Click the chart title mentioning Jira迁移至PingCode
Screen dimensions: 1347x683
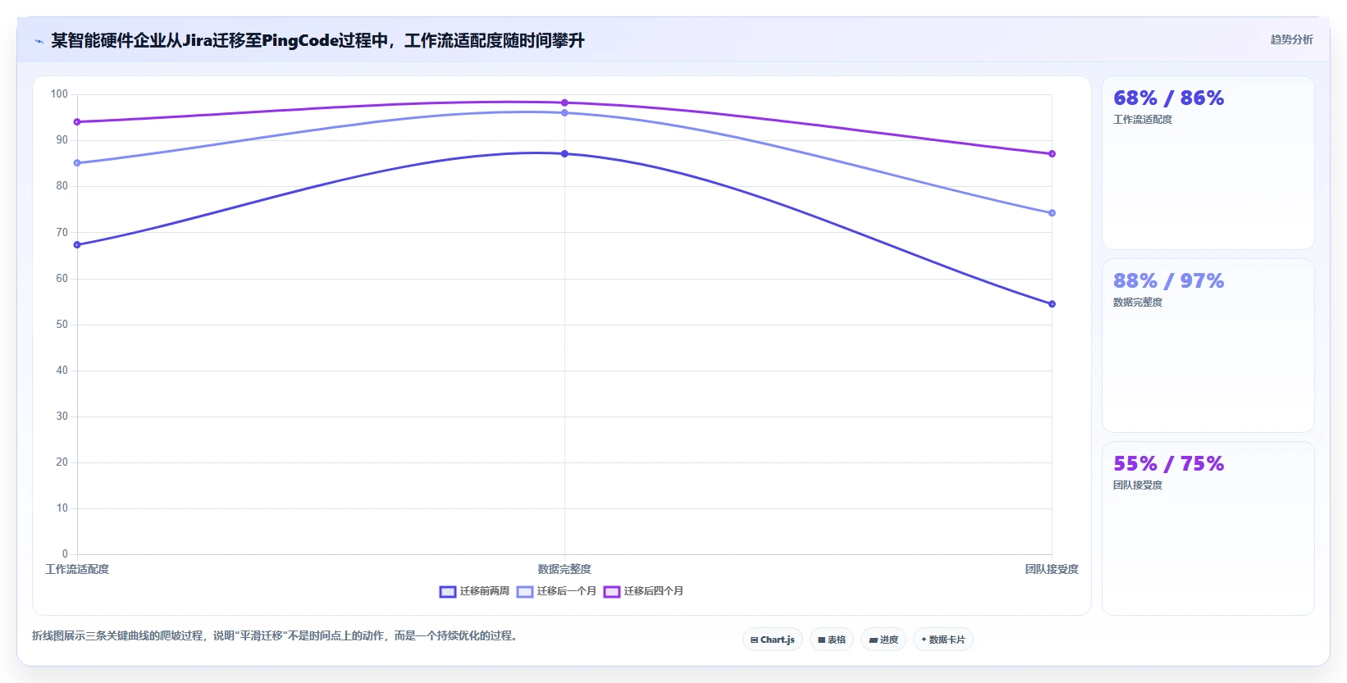[x=317, y=40]
